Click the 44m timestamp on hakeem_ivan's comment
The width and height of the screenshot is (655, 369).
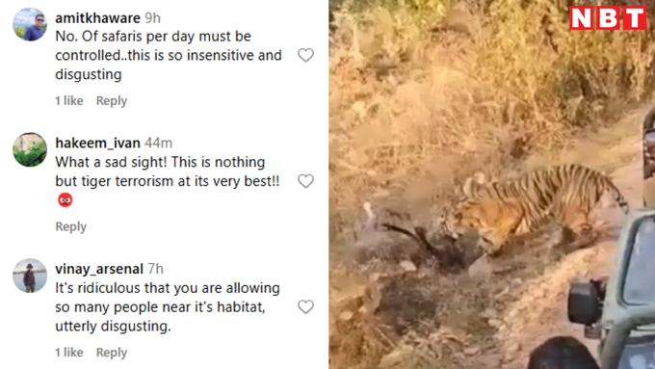tap(158, 143)
